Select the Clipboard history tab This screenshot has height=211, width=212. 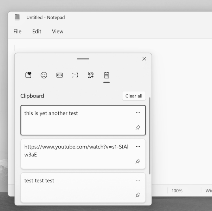tap(107, 75)
